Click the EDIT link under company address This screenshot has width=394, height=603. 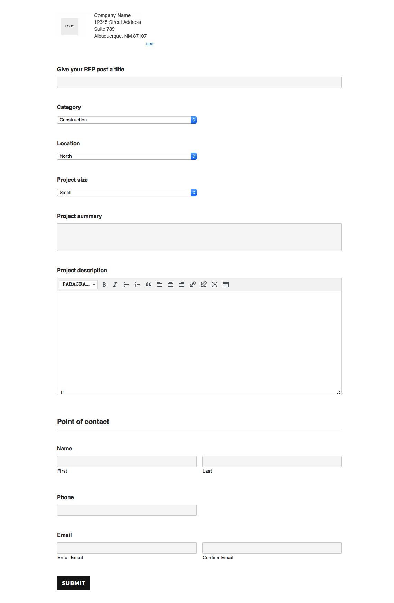click(150, 44)
